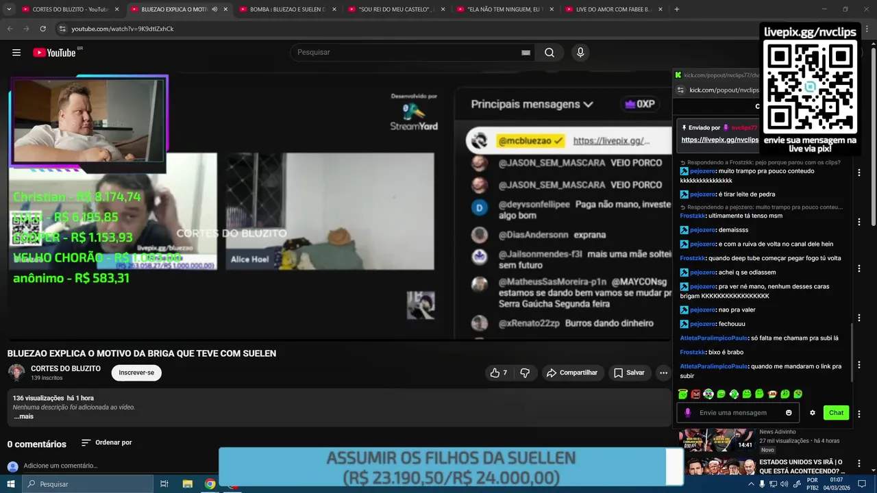The height and width of the screenshot is (493, 877).
Task: Click the address bar URL
Action: (x=123, y=29)
